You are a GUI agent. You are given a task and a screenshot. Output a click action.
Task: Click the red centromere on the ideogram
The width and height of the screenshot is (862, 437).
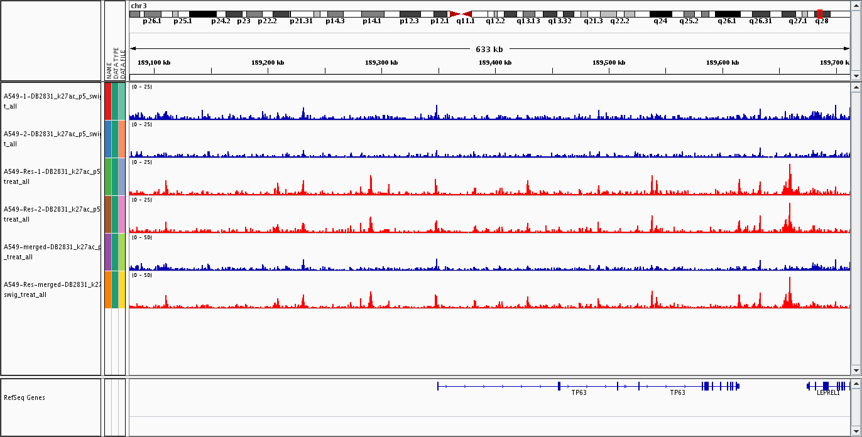(x=461, y=14)
